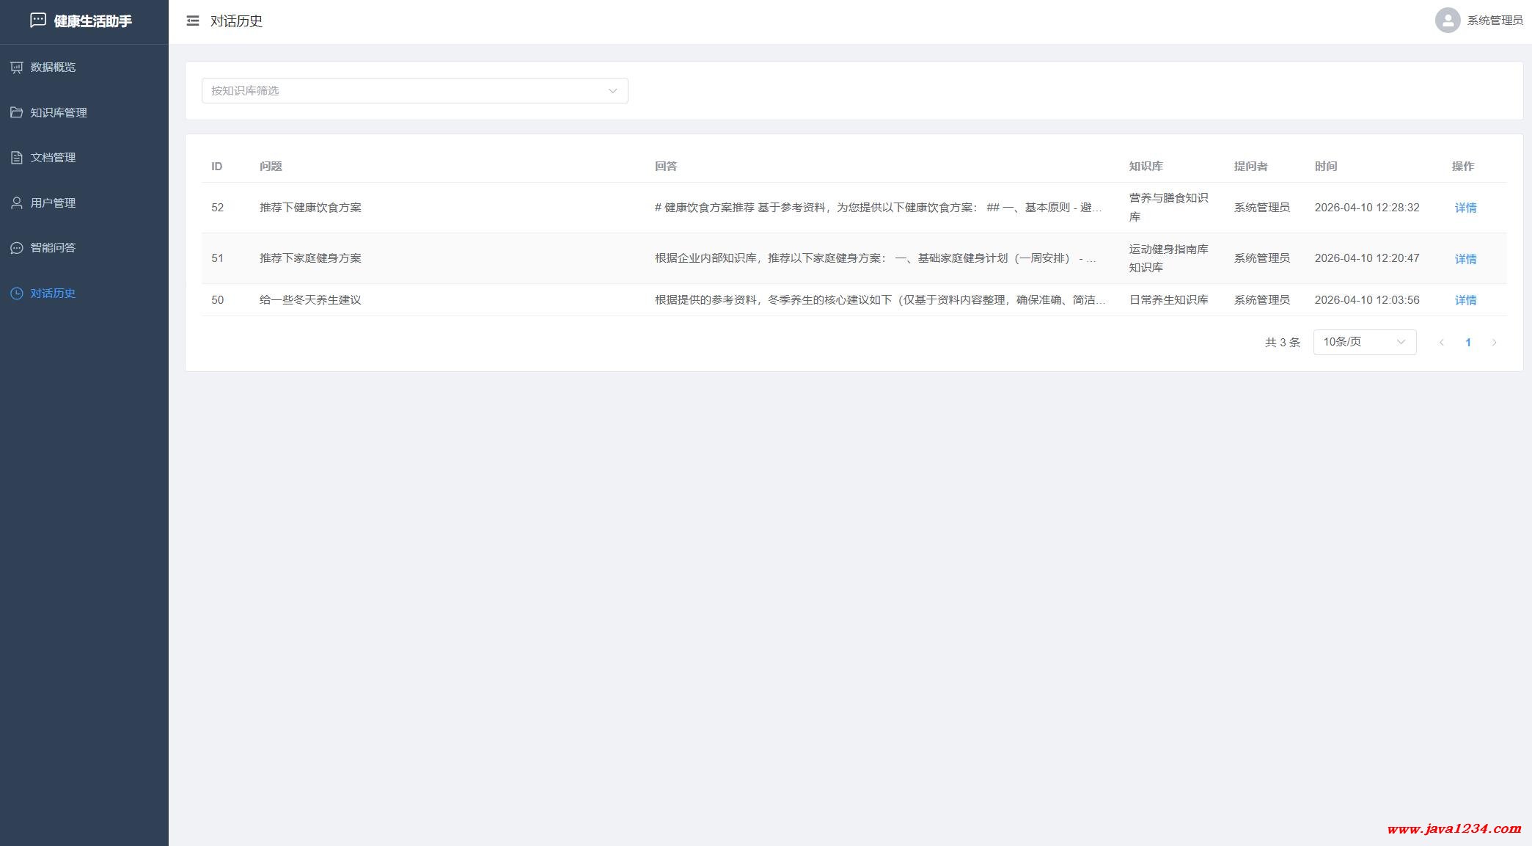Open 系统管理员 account menu

1494,21
